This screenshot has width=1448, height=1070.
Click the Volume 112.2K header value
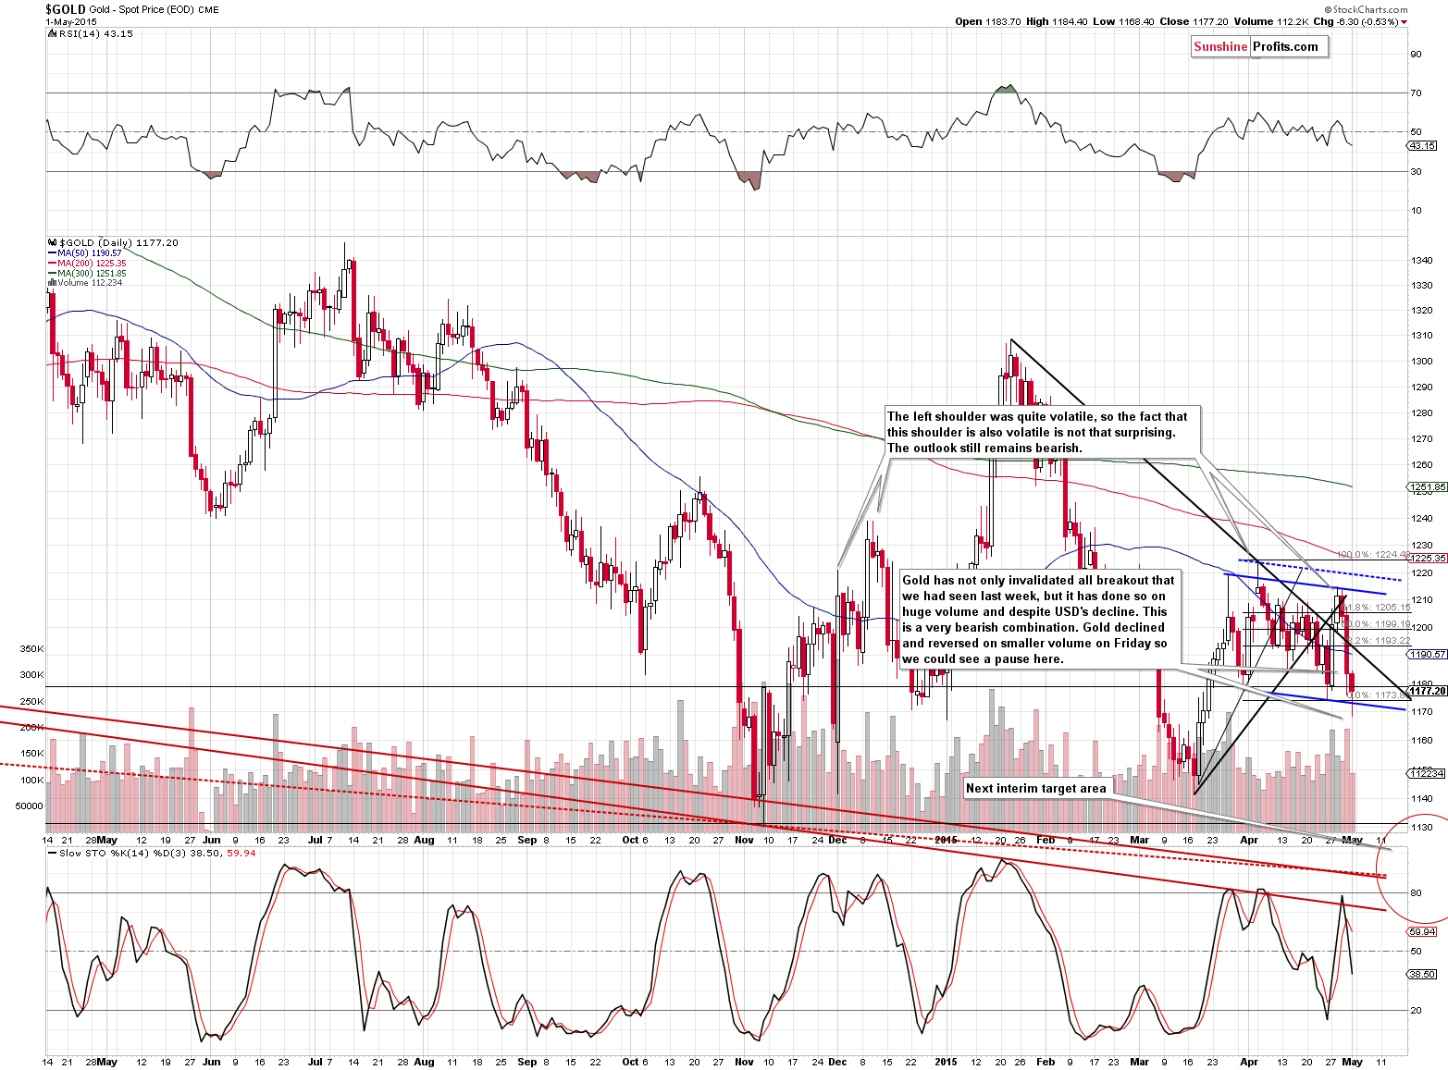1270,21
